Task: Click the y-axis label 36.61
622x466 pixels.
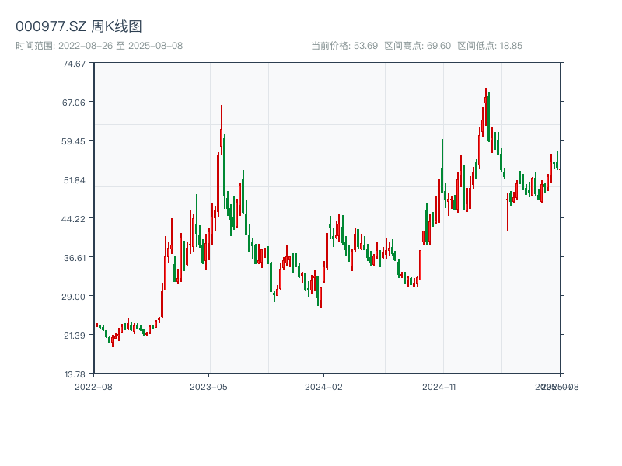Action: point(75,258)
